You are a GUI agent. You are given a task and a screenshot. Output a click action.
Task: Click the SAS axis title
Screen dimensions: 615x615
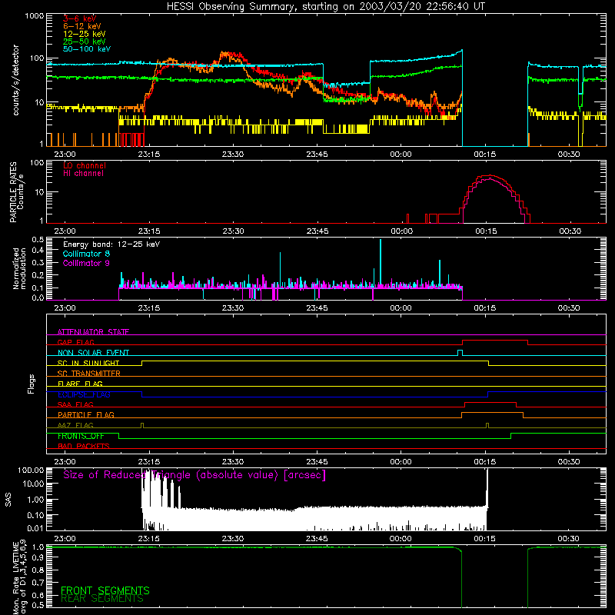coord(8,500)
